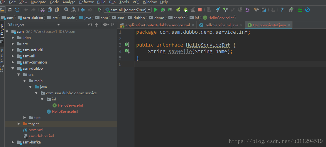Click the JRebel run rocket icon
Viewport: 326px width, 147px height.
[178, 10]
